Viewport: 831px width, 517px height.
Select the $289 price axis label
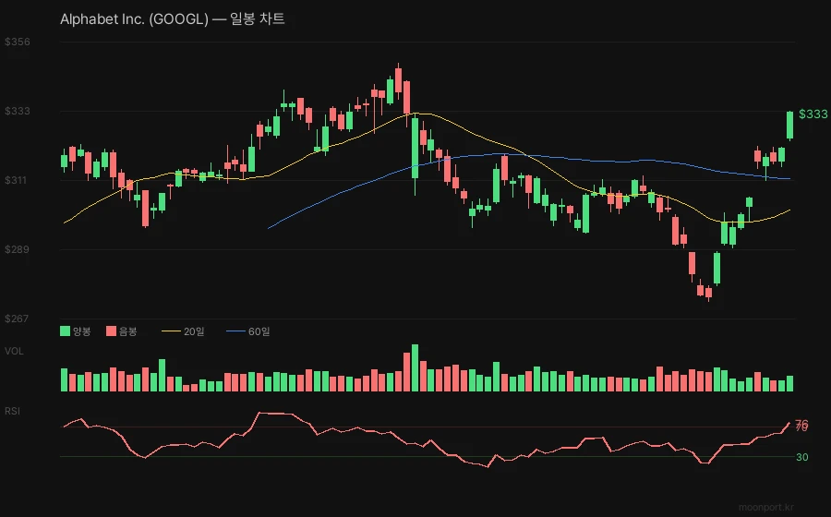click(17, 249)
